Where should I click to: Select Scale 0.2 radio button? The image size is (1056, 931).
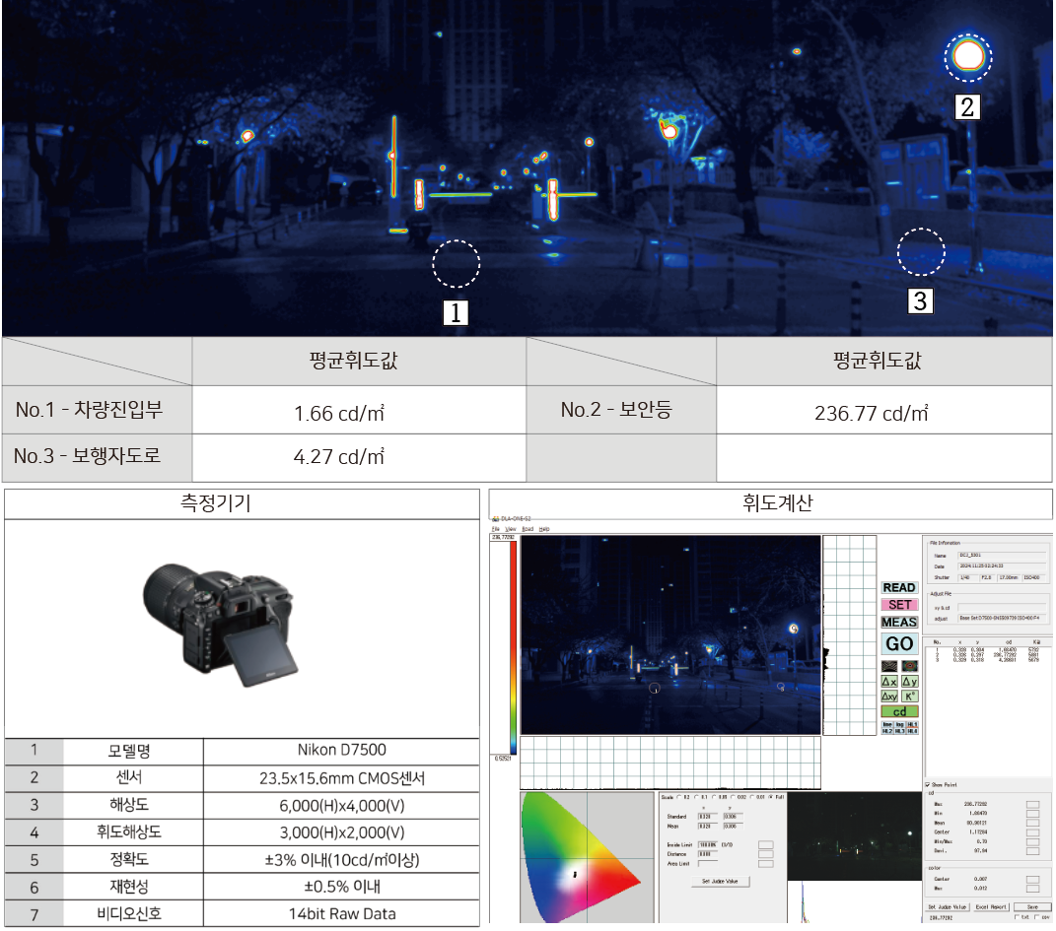pos(678,797)
